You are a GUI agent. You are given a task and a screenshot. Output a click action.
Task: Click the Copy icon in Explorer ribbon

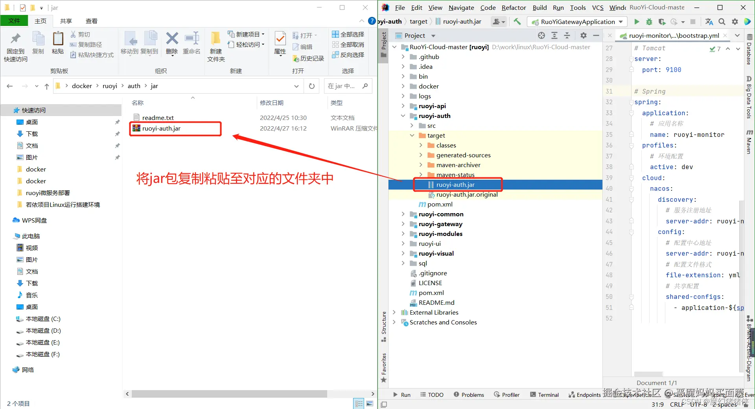[x=38, y=39]
